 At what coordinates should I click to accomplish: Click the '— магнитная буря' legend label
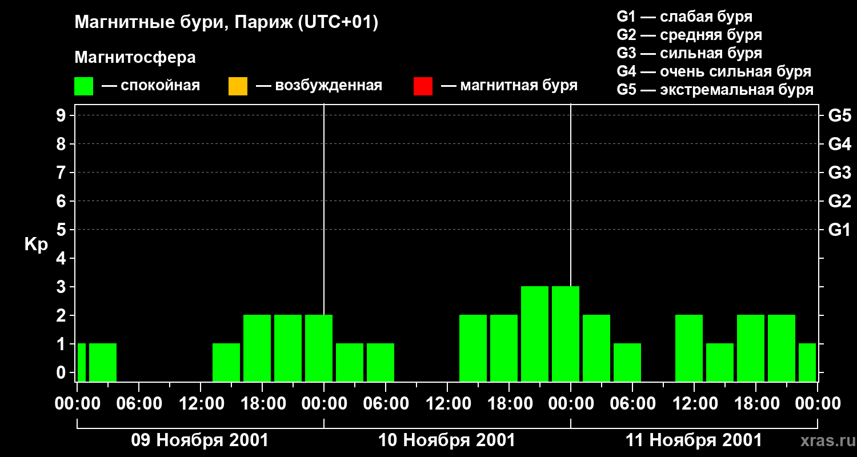[x=509, y=86]
